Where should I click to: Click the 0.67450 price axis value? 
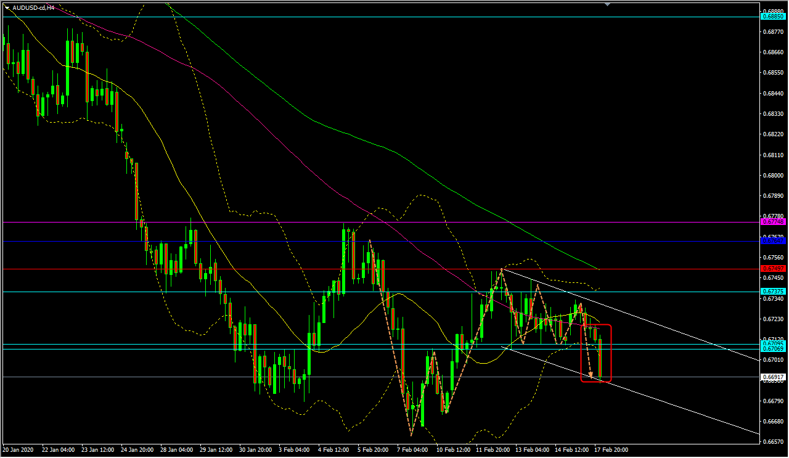pos(773,278)
